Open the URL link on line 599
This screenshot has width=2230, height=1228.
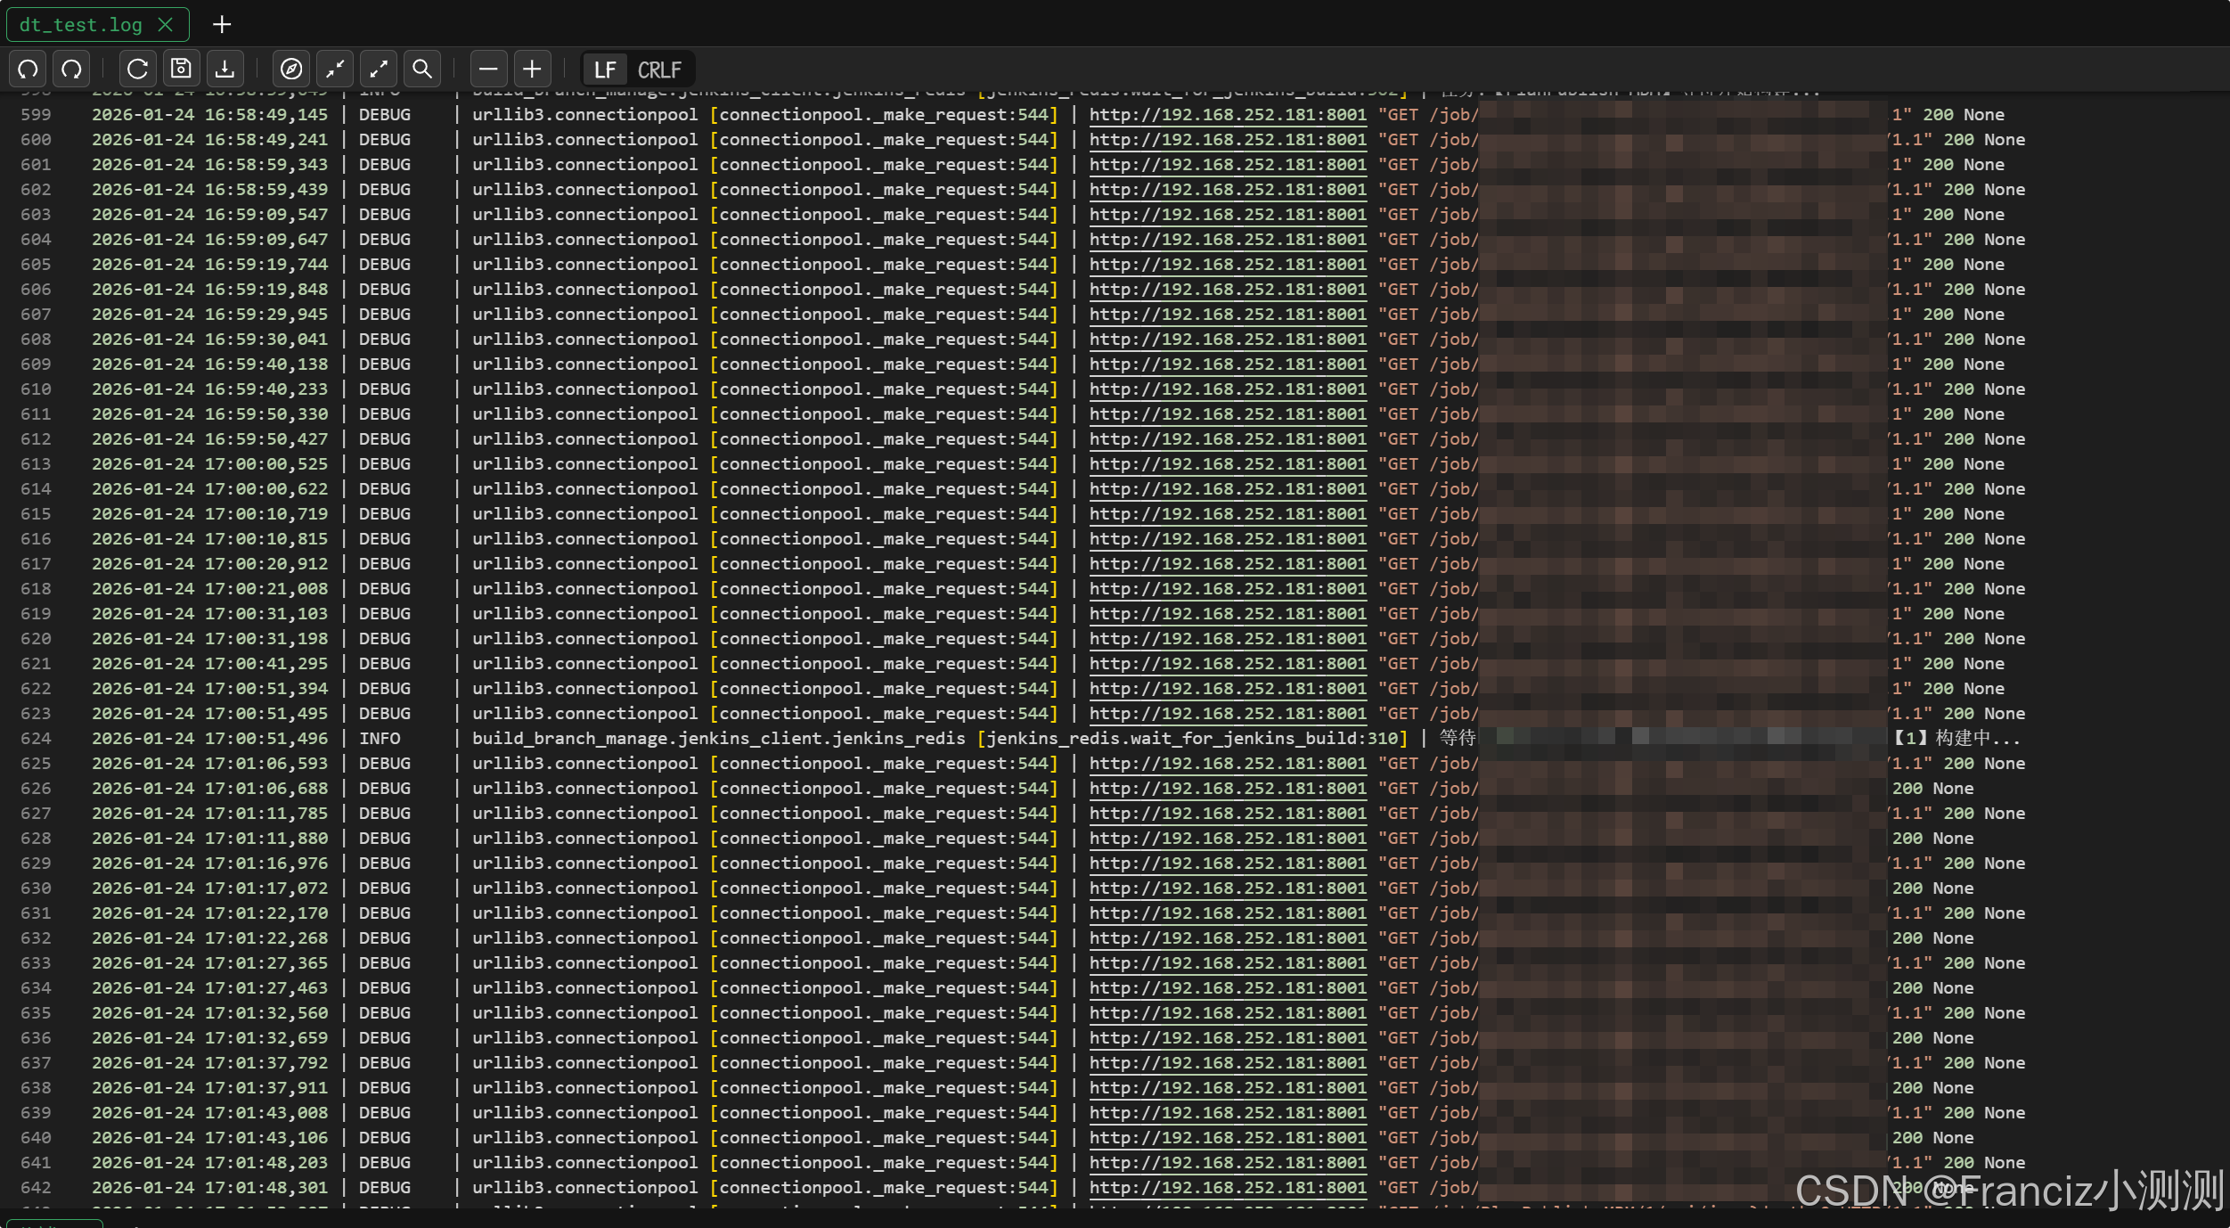pyautogui.click(x=1227, y=115)
